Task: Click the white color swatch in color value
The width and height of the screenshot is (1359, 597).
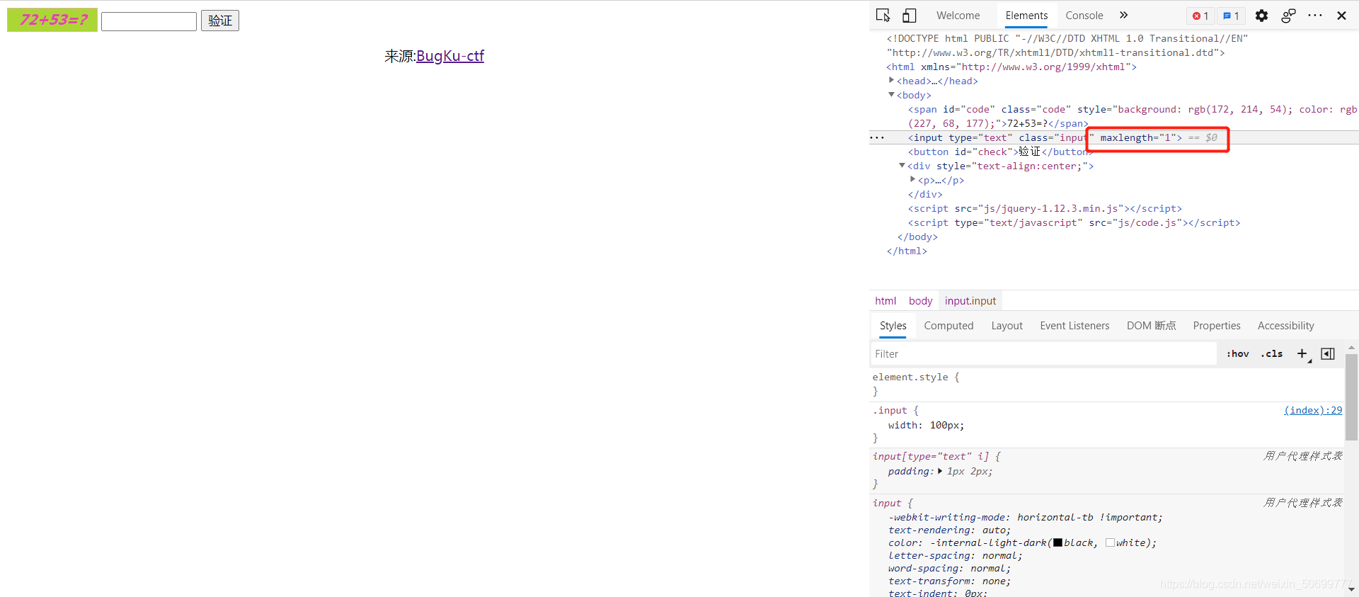Action: (x=1110, y=542)
